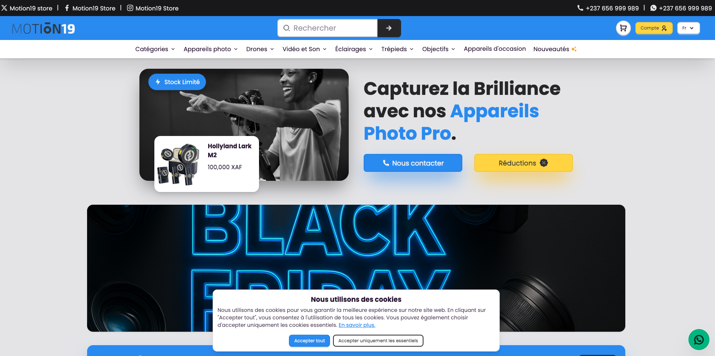Open the shopping cart icon

[x=623, y=28]
